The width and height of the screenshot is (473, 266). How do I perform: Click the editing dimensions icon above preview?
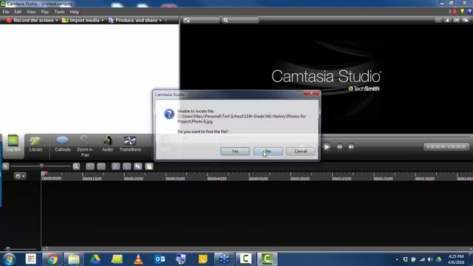click(187, 20)
